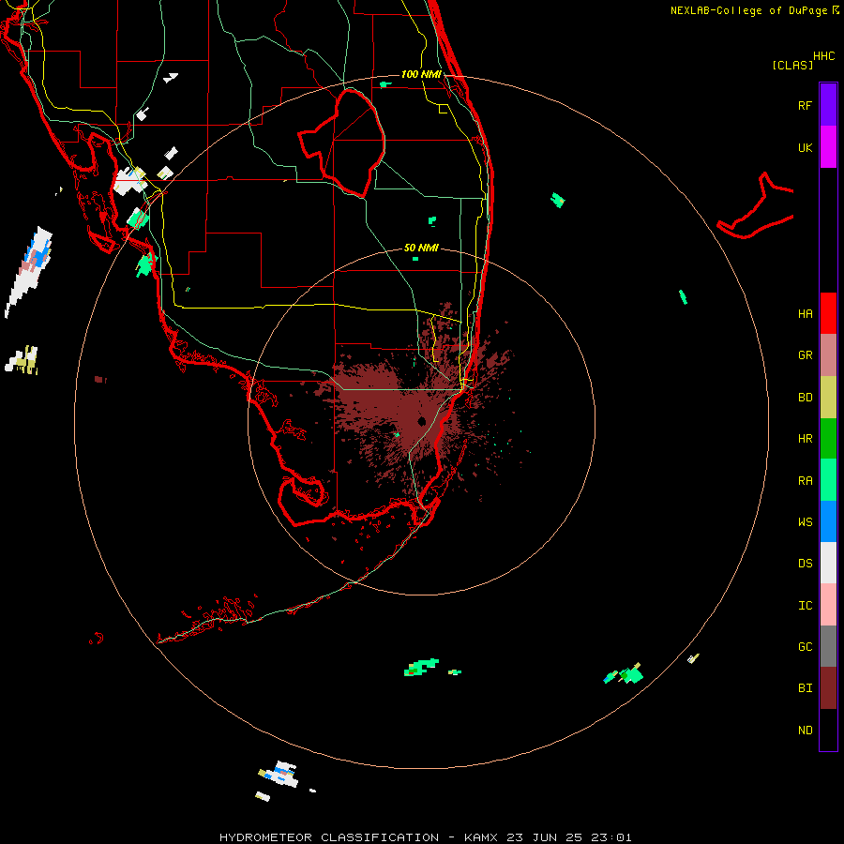Click the 50 NMI range ring label

pyautogui.click(x=421, y=248)
